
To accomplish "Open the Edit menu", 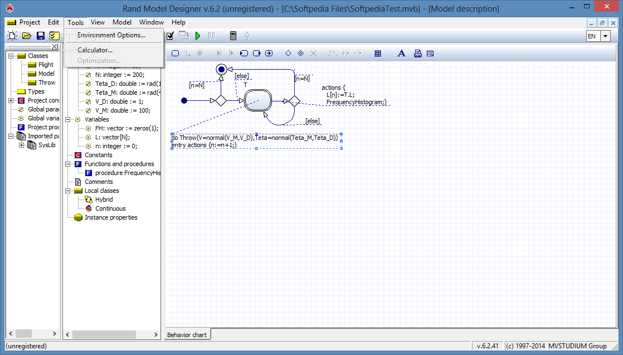I will (53, 22).
